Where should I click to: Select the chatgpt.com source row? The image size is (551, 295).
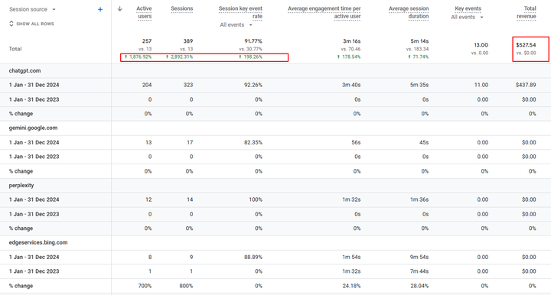tap(24, 70)
